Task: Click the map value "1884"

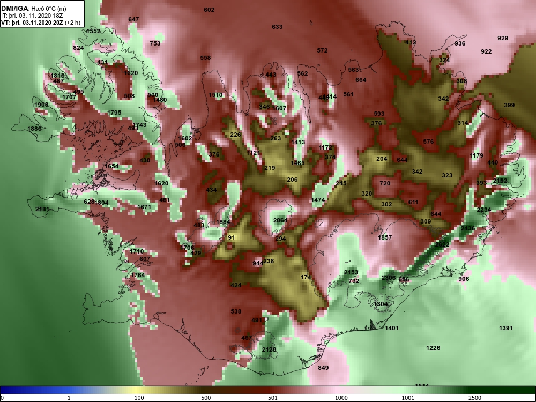Action: point(223,222)
